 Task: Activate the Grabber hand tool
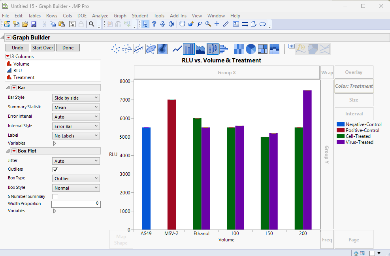[x=182, y=24]
